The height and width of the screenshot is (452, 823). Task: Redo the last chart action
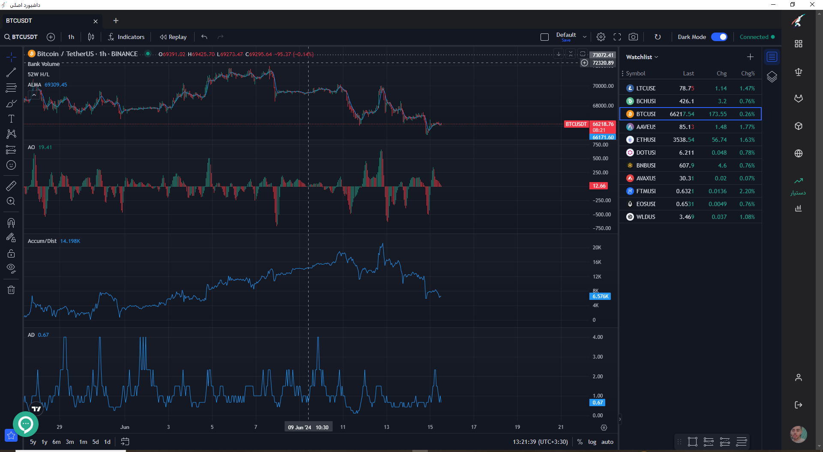220,37
